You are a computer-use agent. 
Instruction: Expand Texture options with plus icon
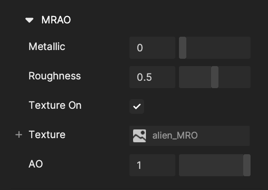19,134
